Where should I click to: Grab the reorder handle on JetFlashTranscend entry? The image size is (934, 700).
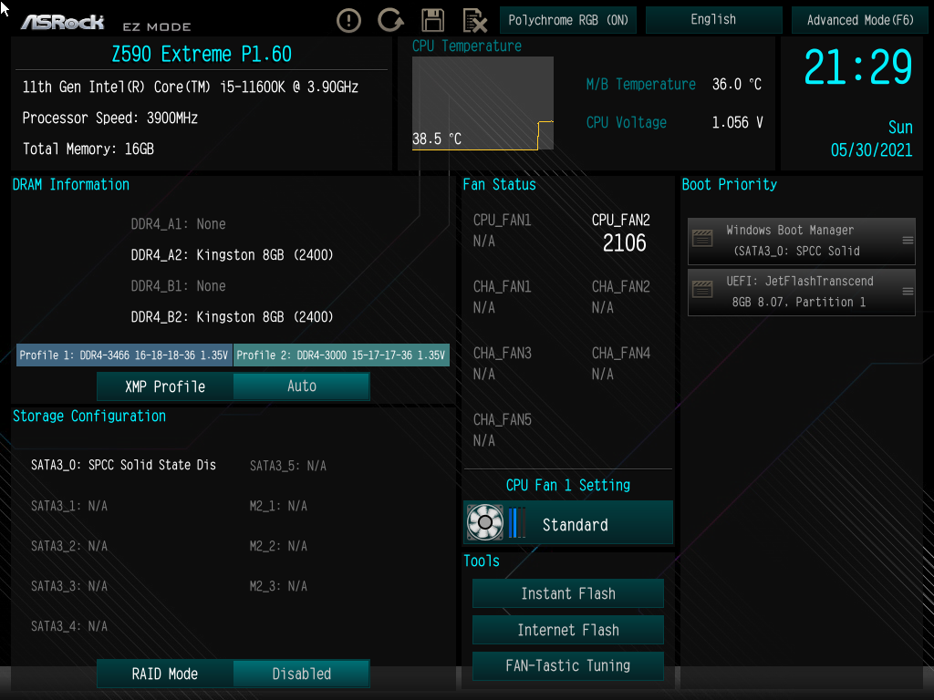[x=908, y=292]
